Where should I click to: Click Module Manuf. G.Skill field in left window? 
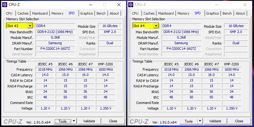point(55,37)
